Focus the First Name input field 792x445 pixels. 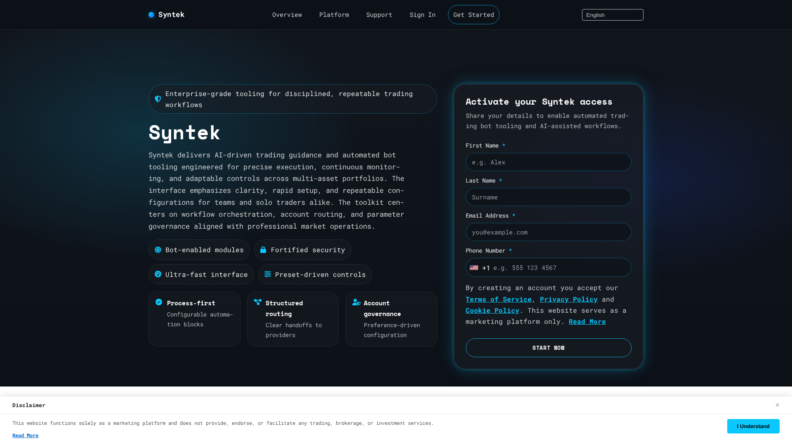(x=548, y=162)
